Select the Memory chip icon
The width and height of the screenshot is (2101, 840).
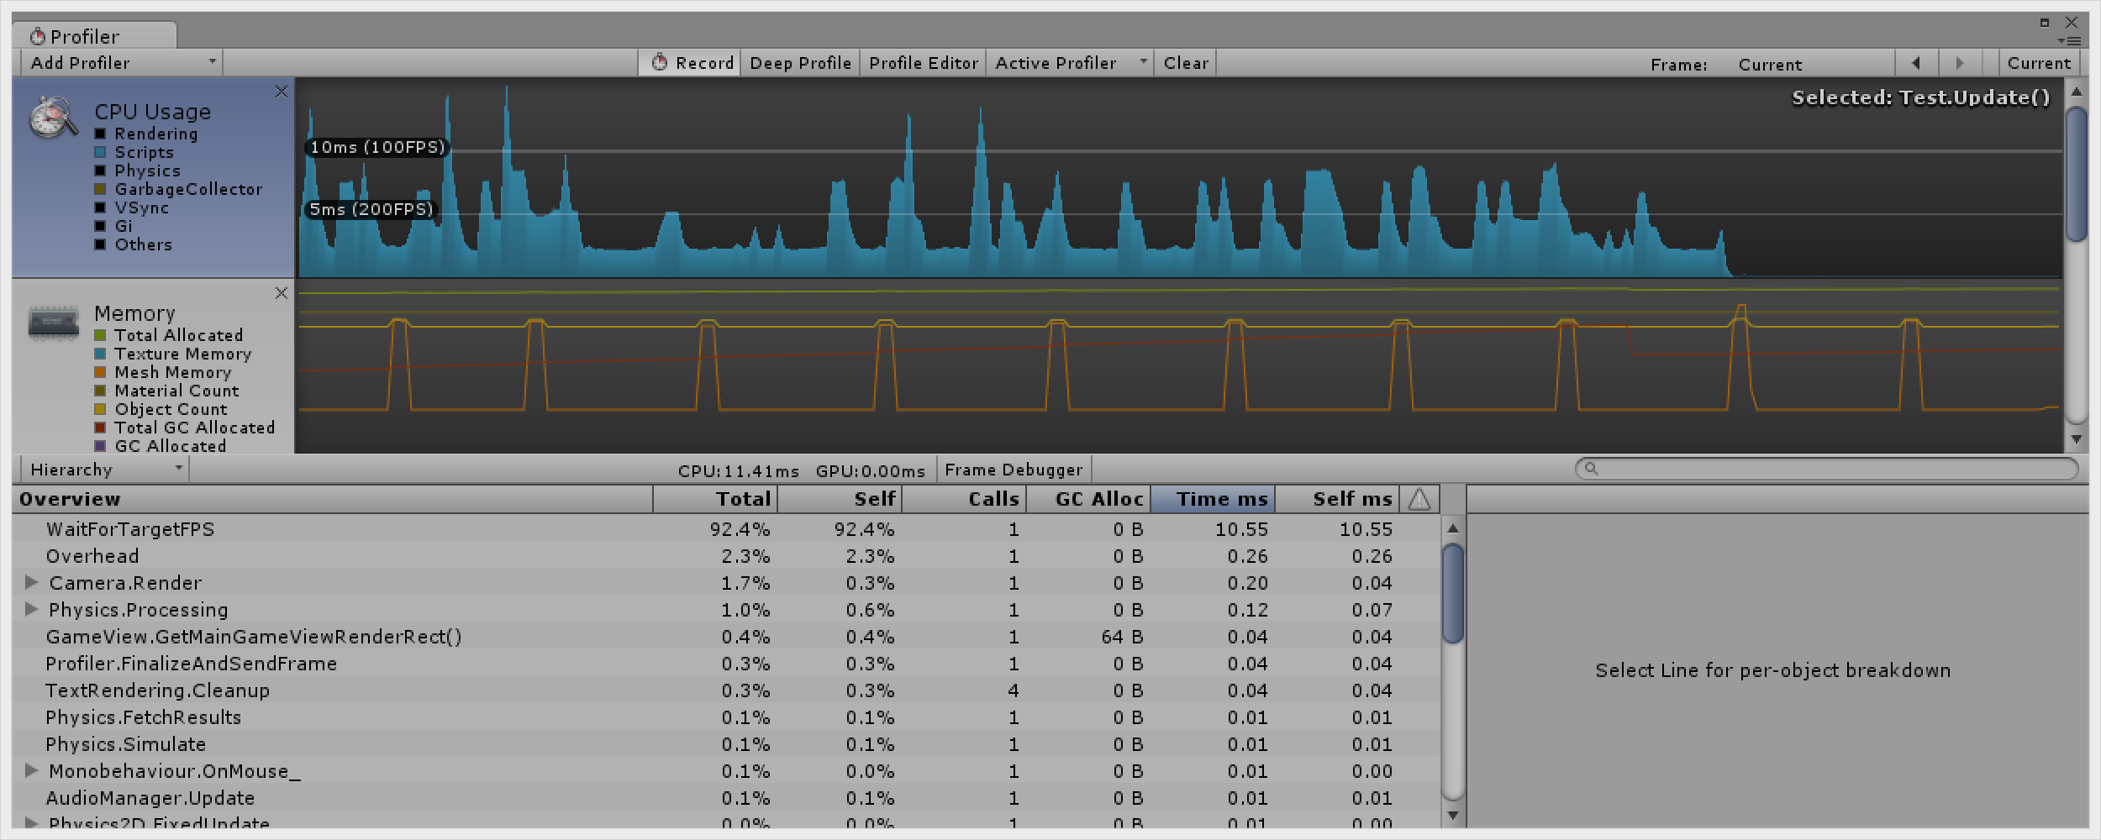54,323
